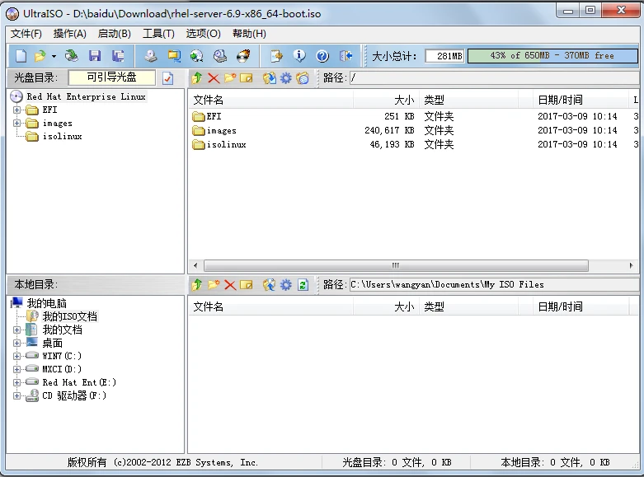Click the New file toolbar icon

21,56
